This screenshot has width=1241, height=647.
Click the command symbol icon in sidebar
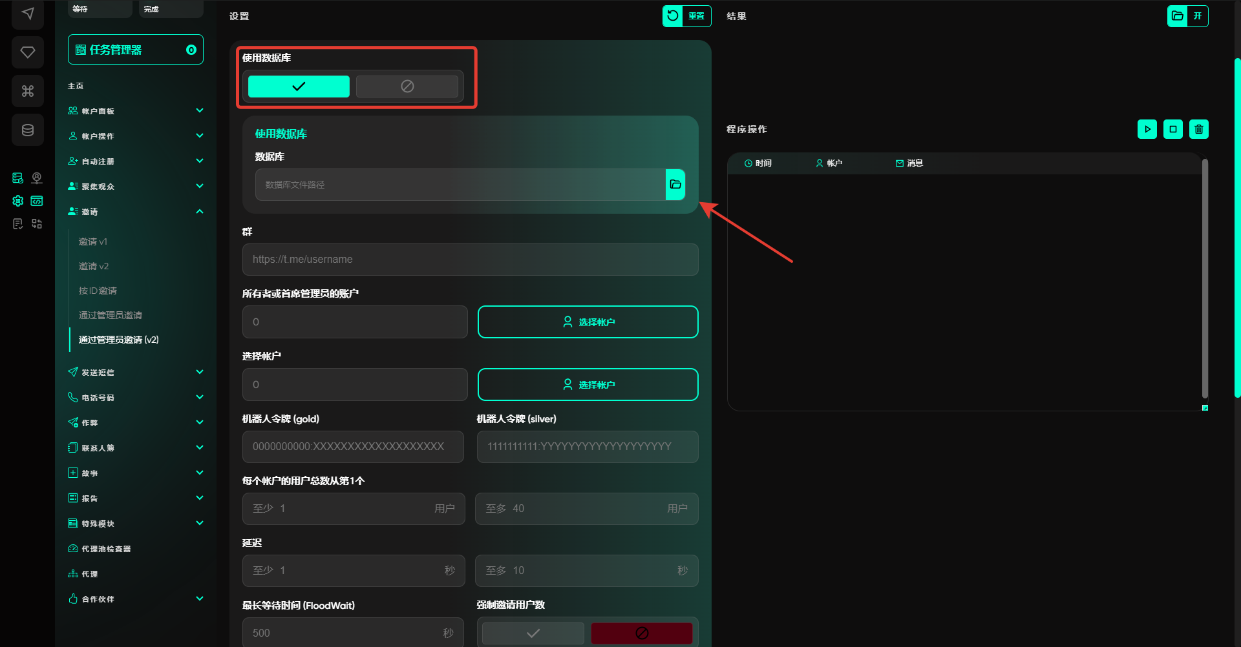pos(28,91)
